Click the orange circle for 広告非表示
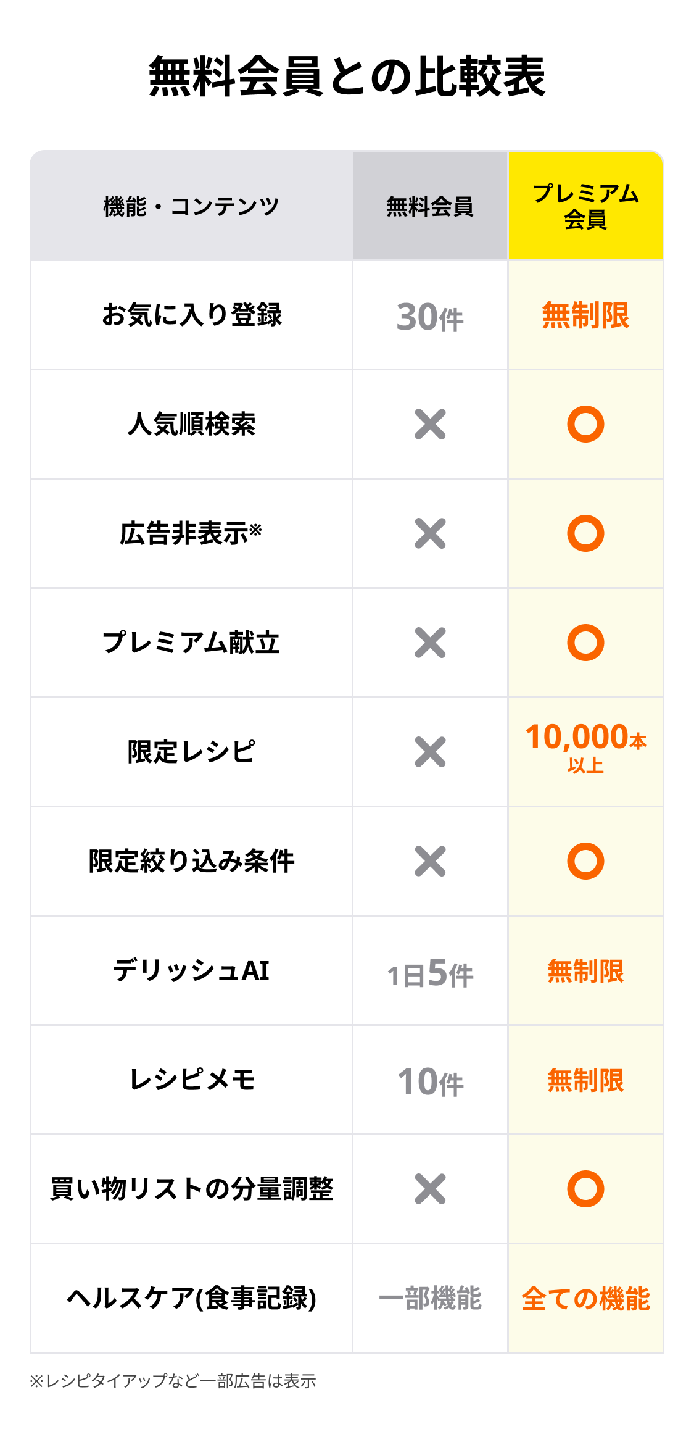This screenshot has width=694, height=1437. click(585, 533)
